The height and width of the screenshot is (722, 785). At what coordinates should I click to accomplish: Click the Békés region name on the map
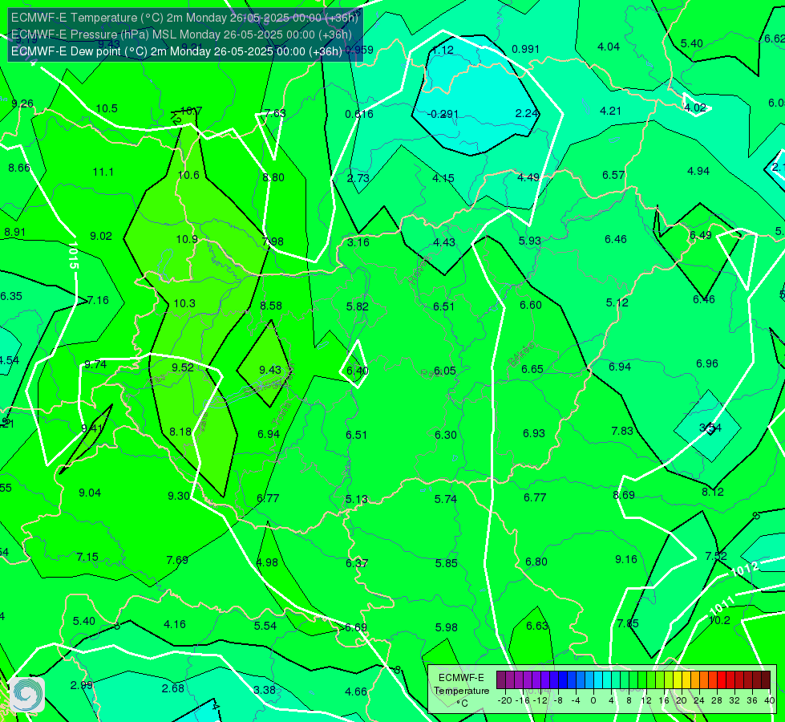click(521, 355)
